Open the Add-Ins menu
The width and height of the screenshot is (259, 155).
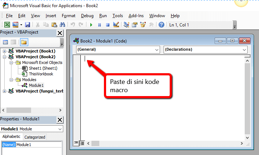point(136,16)
